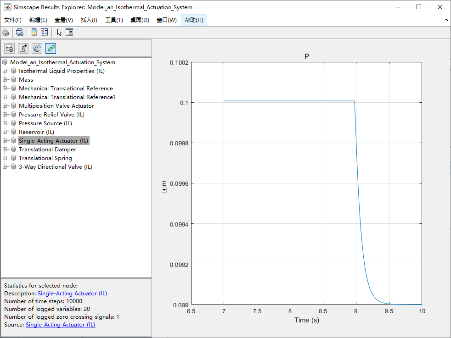Expand 3-Way Directional Valve (IL) node
The height and width of the screenshot is (338, 451).
pos(5,167)
